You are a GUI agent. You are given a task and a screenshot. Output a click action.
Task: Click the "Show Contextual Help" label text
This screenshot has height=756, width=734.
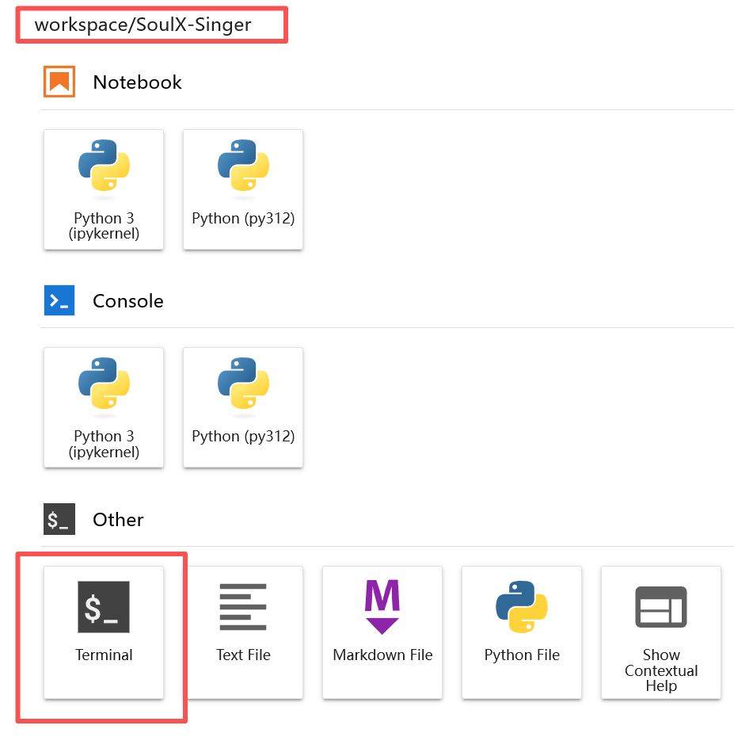(x=661, y=670)
